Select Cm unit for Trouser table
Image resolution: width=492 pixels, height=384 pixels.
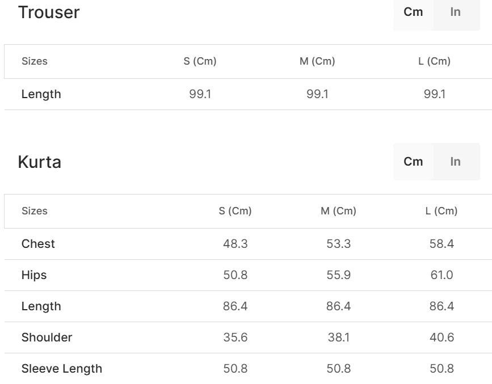pos(413,12)
